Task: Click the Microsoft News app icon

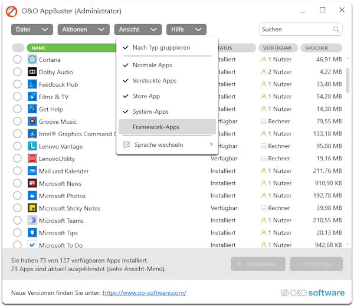Action: coord(32,183)
